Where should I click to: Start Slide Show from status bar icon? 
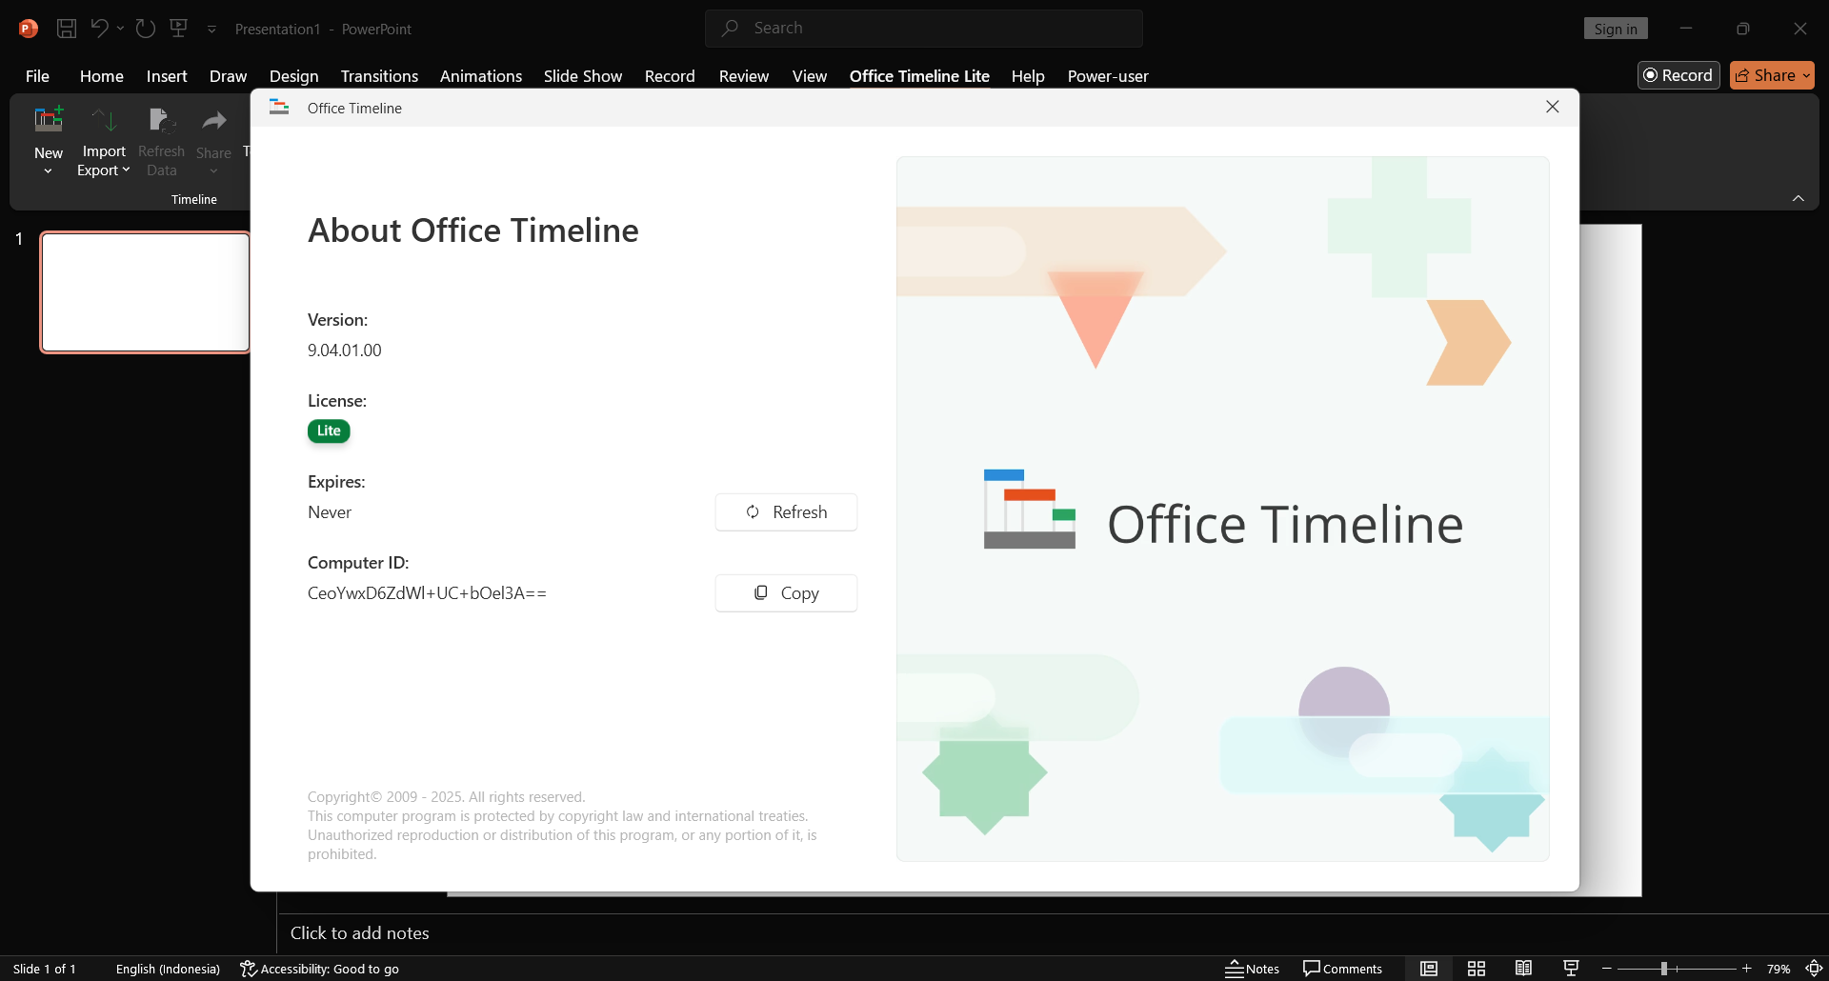pos(1571,969)
